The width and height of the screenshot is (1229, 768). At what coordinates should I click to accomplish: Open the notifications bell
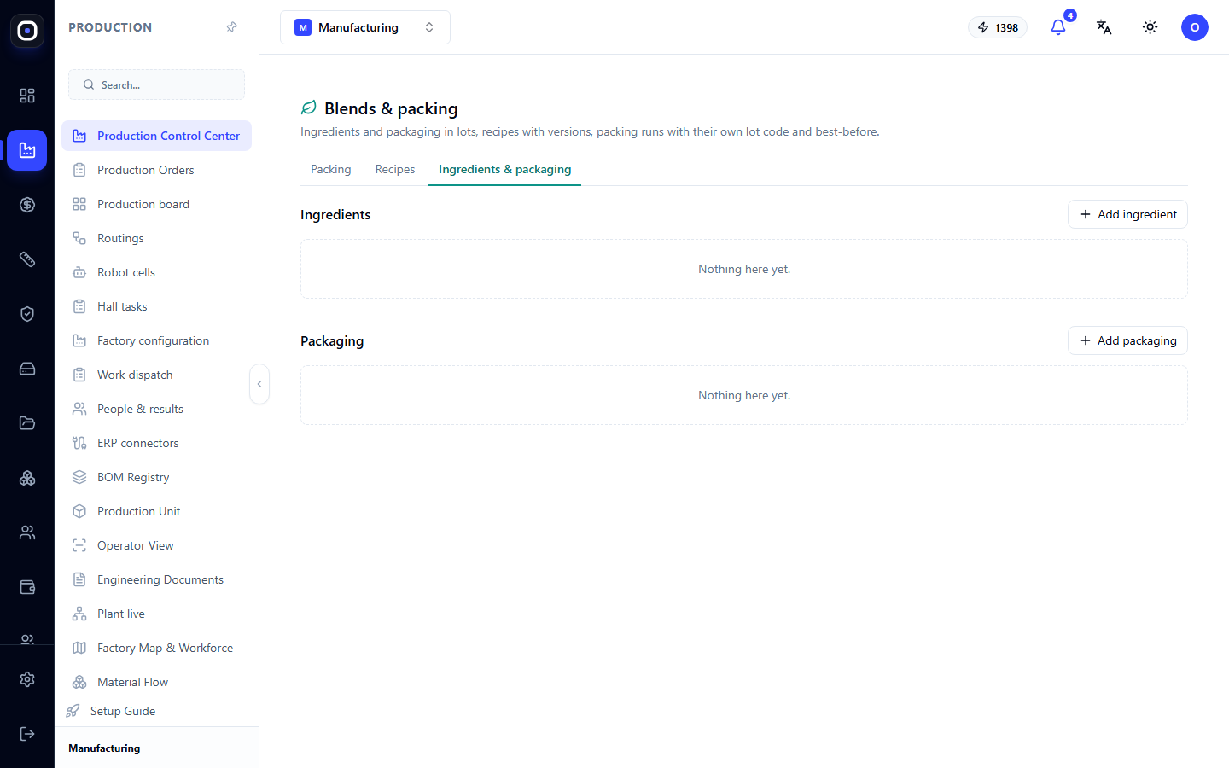1058,27
